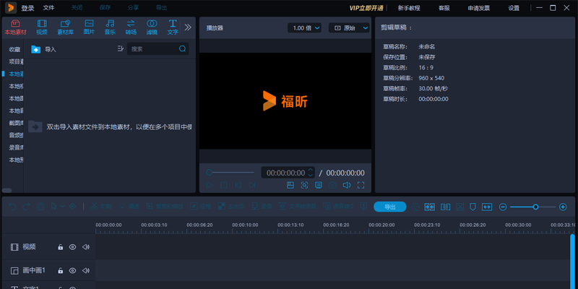Click the magnifier search icon

click(183, 48)
